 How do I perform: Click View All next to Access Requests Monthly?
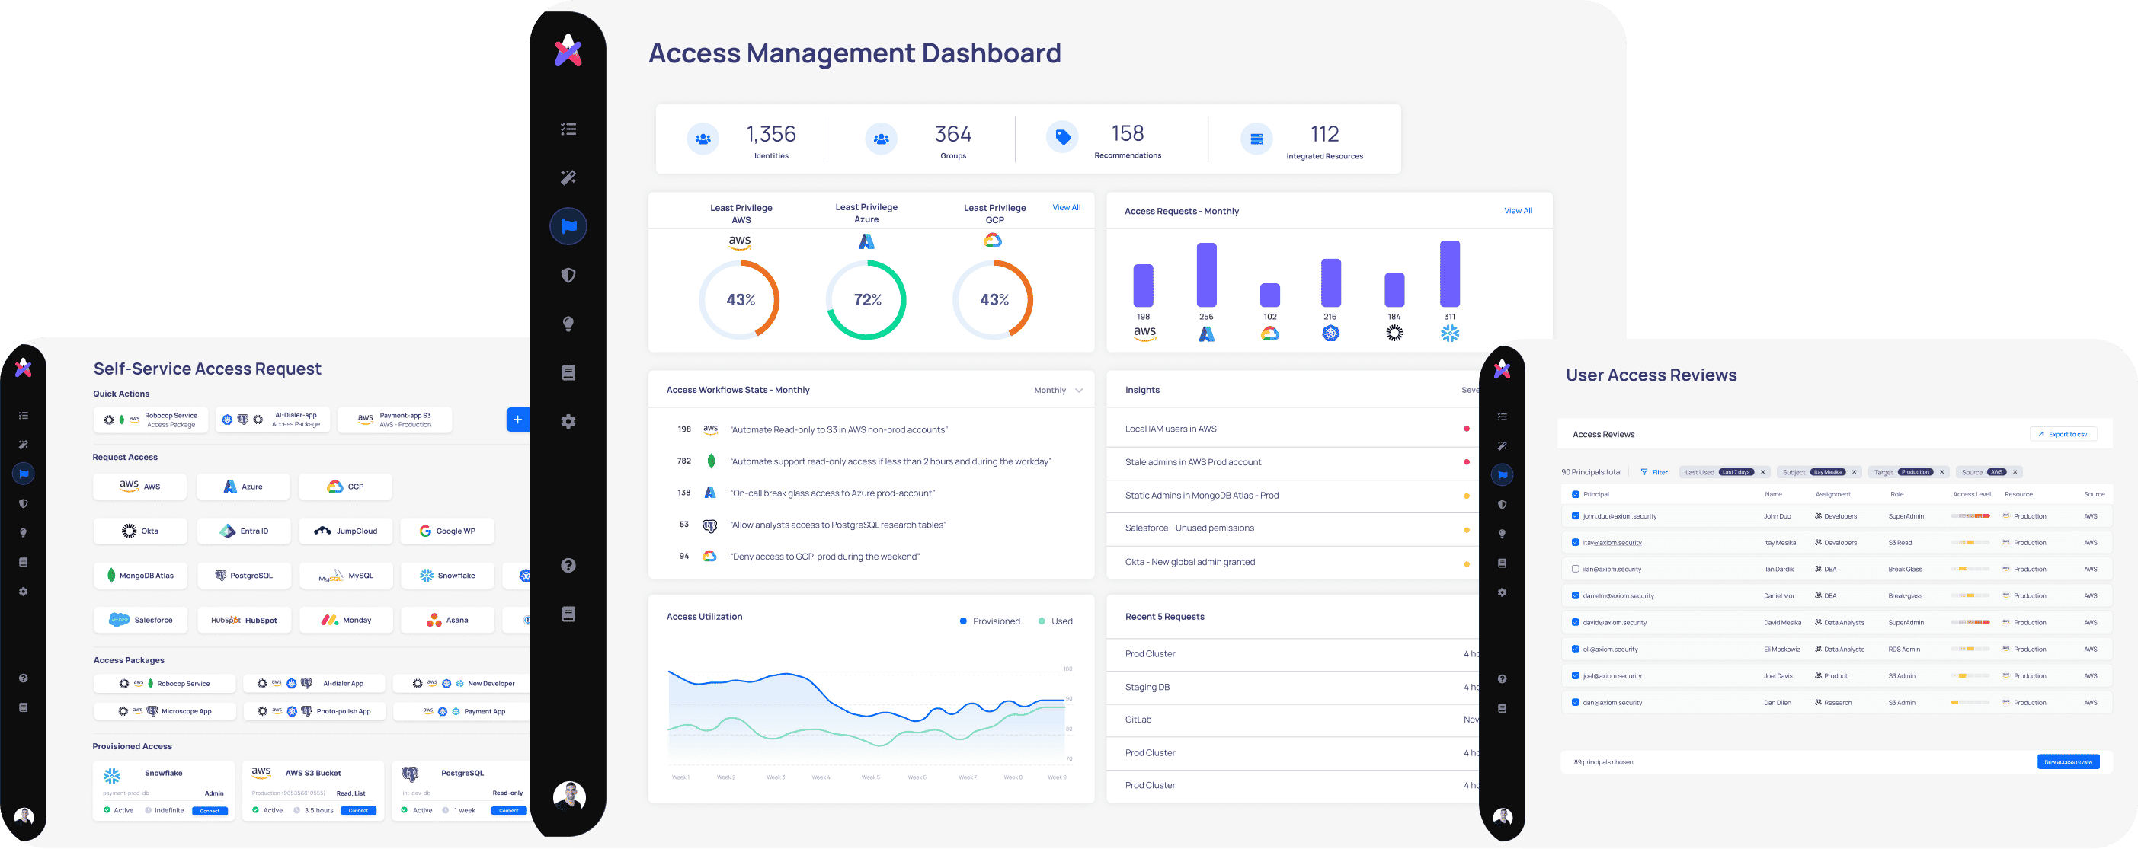1518,211
